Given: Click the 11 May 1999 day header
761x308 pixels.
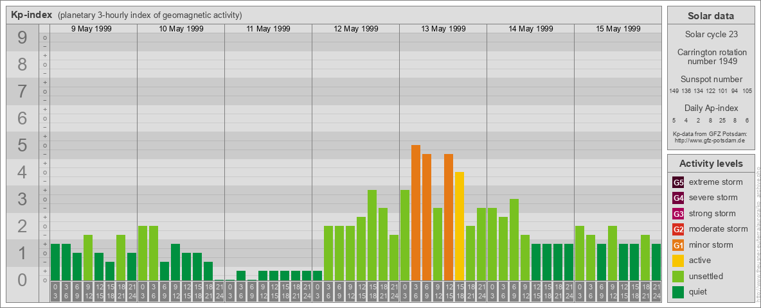Looking at the screenshot, I should [268, 29].
